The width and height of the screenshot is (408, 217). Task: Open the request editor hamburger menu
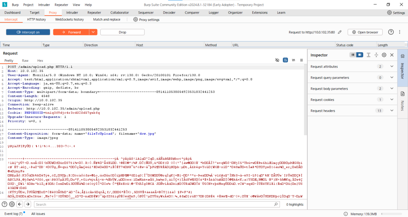tap(302, 60)
